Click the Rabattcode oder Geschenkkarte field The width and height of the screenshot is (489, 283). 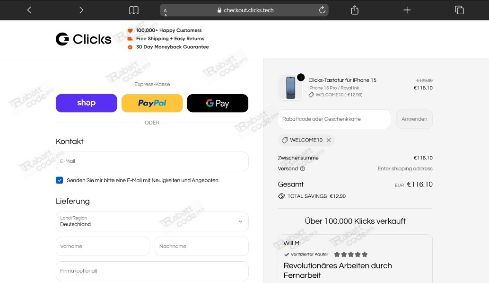pyautogui.click(x=334, y=119)
